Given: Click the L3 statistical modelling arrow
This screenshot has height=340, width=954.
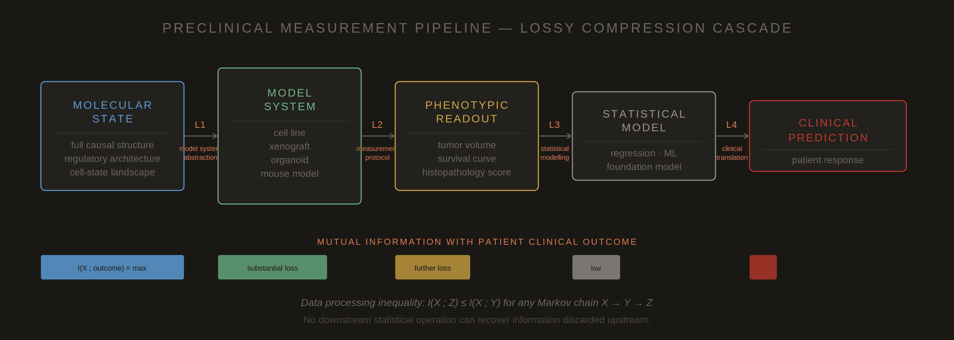Looking at the screenshot, I should click(x=555, y=136).
